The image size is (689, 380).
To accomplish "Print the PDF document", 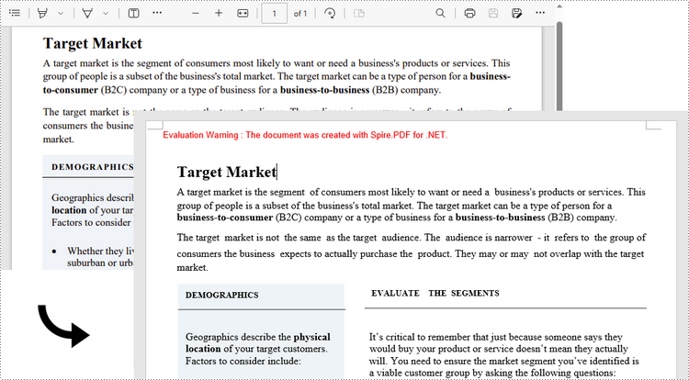I will (x=469, y=13).
